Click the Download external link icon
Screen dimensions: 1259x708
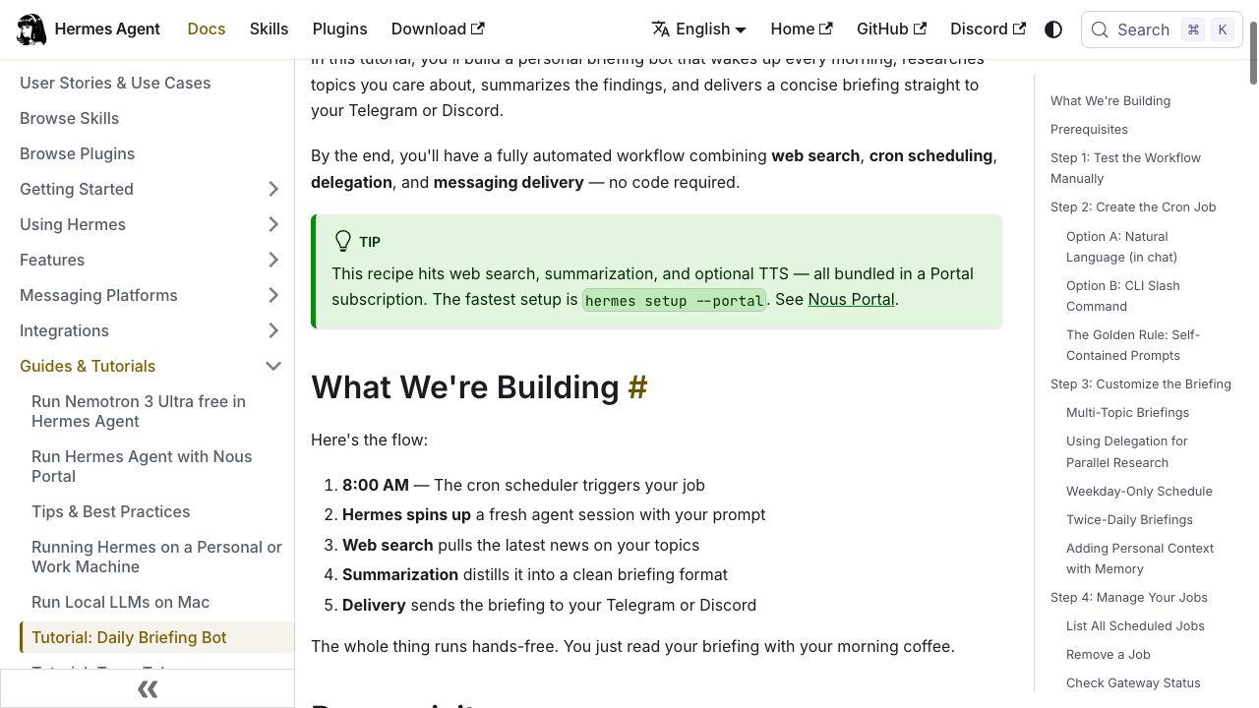click(478, 29)
